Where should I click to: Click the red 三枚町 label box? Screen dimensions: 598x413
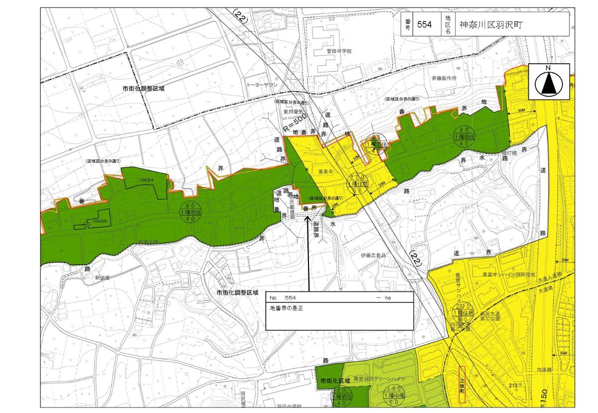(461, 385)
